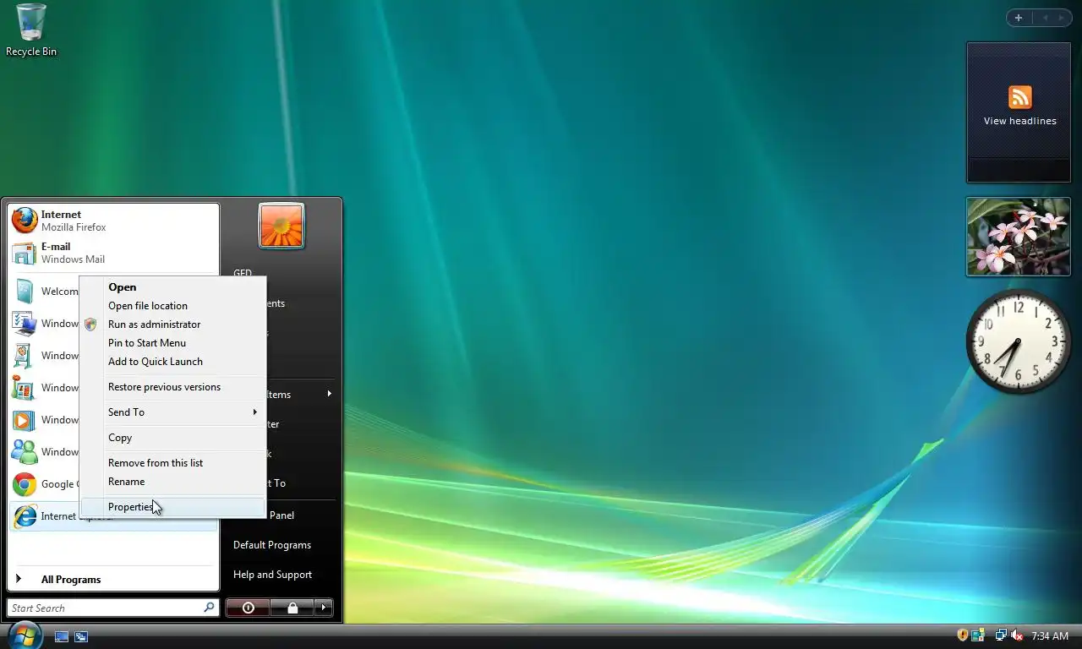
Task: Open the network connection tray icon
Action: point(1001,635)
